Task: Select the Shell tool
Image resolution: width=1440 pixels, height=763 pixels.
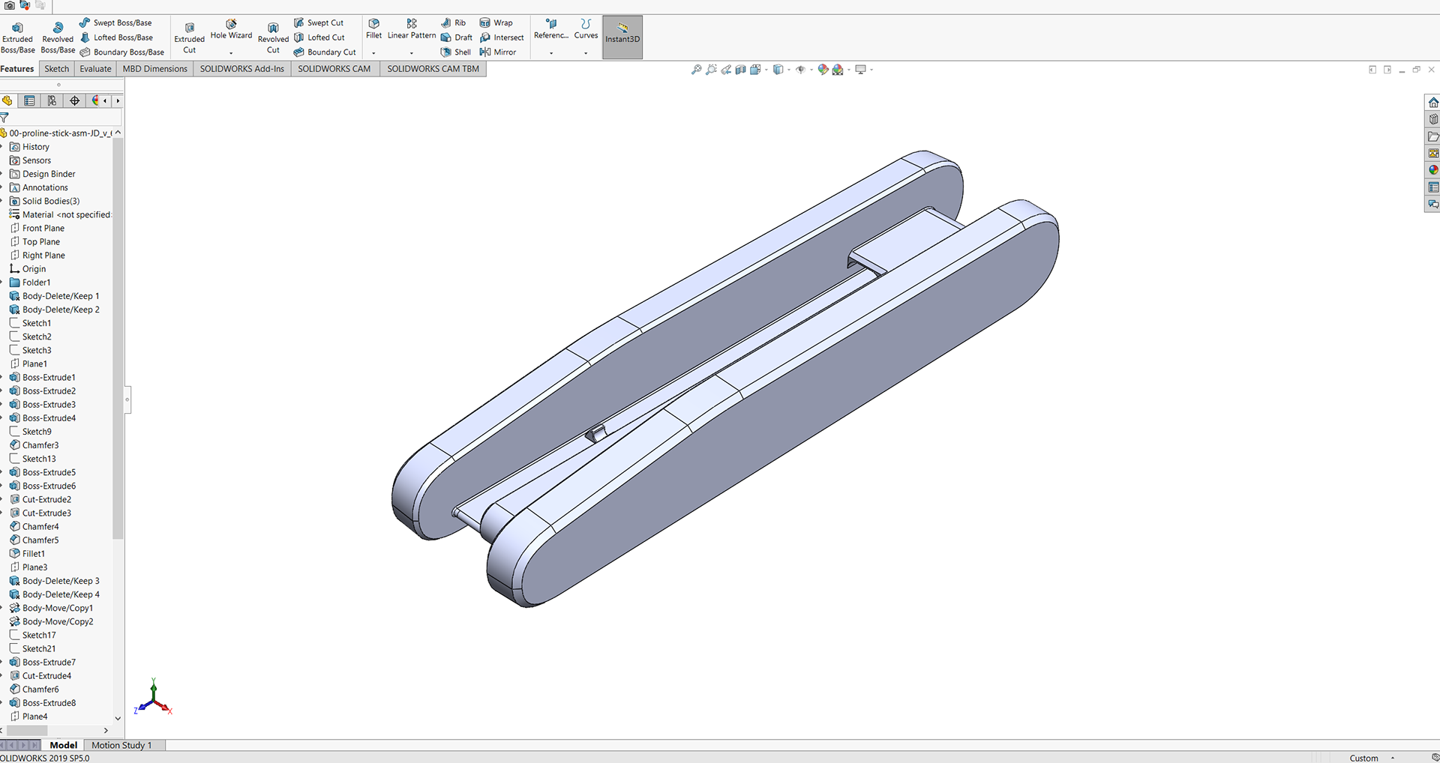Action: point(456,52)
